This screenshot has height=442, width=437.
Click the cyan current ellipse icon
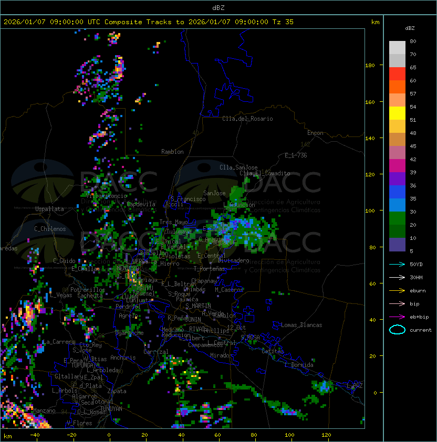(x=397, y=330)
